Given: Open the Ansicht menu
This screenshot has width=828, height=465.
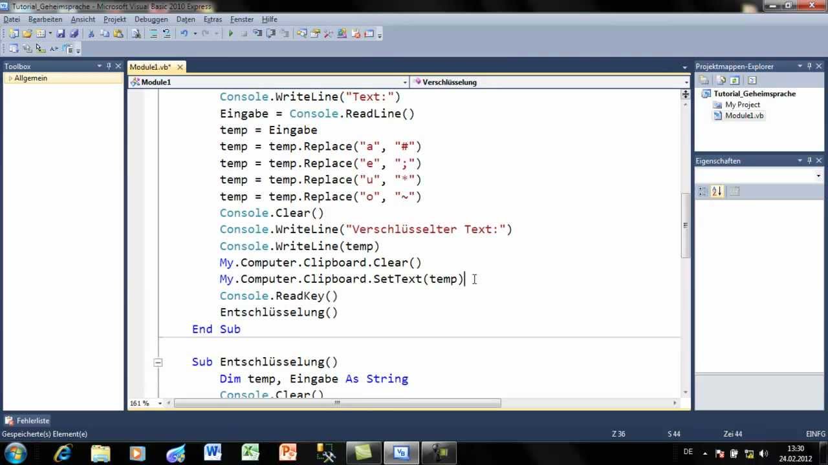Looking at the screenshot, I should click(x=83, y=19).
